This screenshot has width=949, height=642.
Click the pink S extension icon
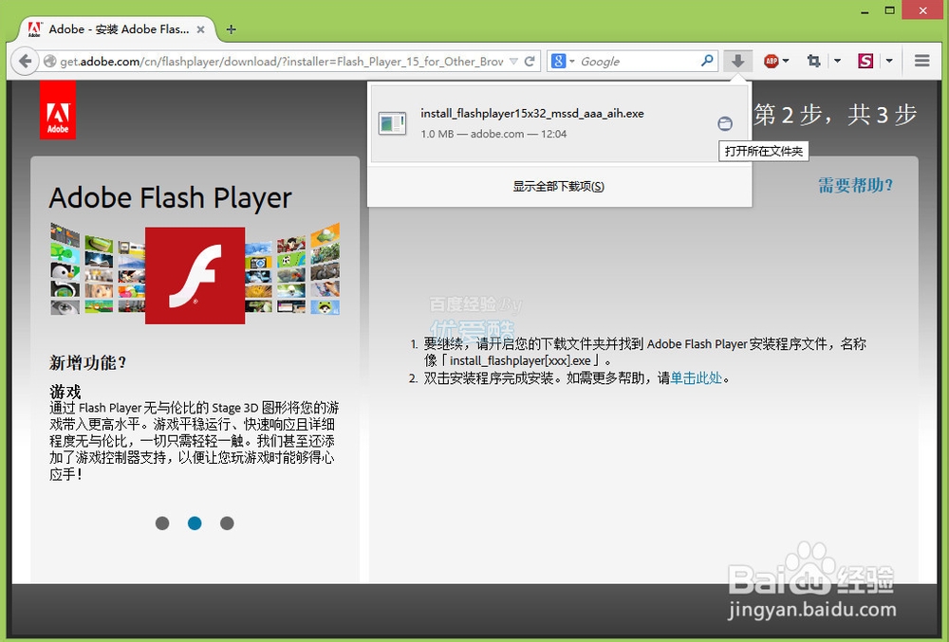[865, 61]
